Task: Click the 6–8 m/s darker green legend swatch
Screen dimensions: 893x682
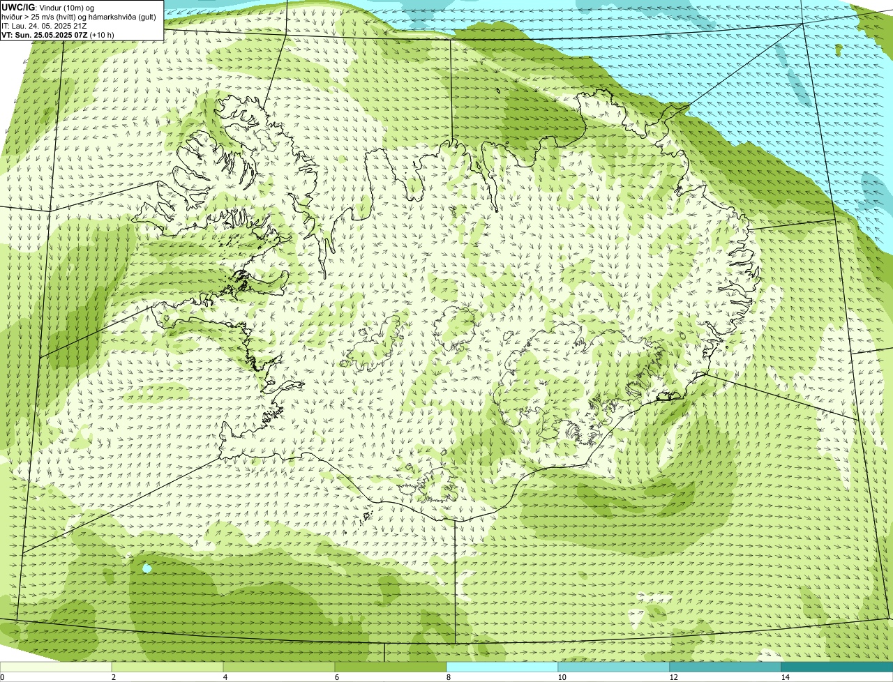Action: pos(391,667)
